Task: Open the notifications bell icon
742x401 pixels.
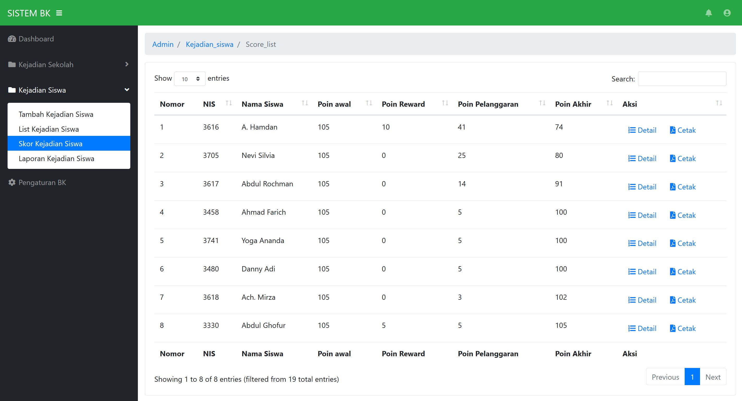Action: 709,13
